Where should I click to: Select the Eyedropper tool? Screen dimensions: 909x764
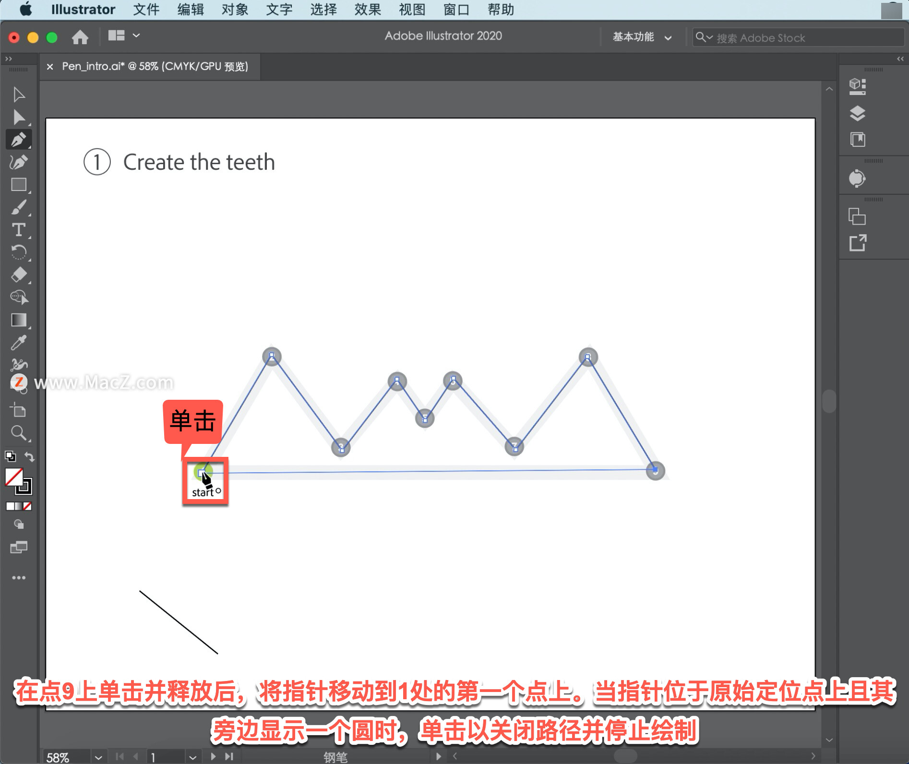(x=19, y=343)
